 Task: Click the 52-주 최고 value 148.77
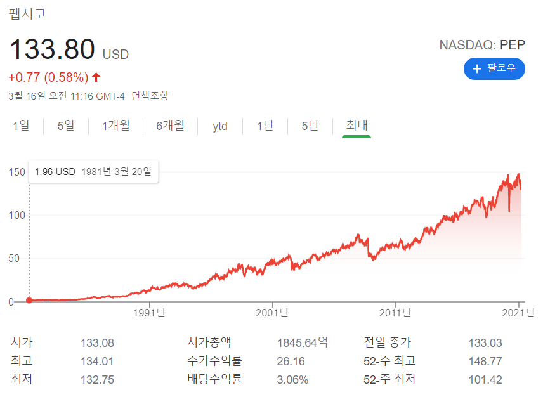click(485, 362)
